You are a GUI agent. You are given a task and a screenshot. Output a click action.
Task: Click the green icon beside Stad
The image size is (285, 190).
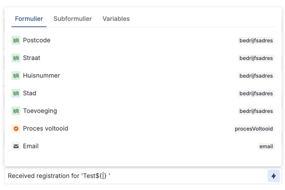pyautogui.click(x=16, y=93)
